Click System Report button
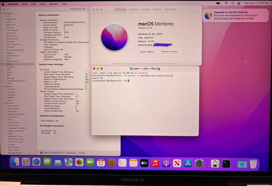The width and height of the screenshot is (272, 186). coord(148,52)
